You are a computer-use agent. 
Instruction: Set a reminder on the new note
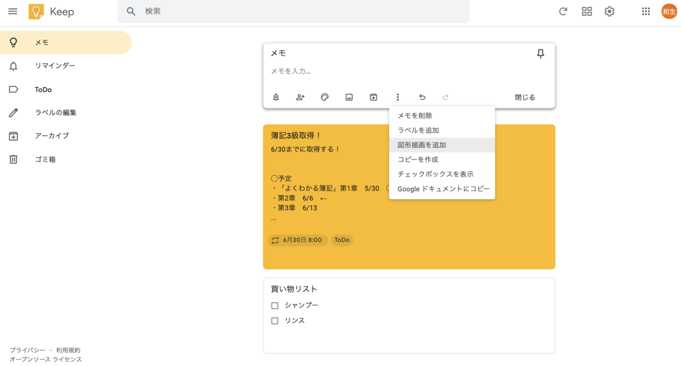(276, 97)
